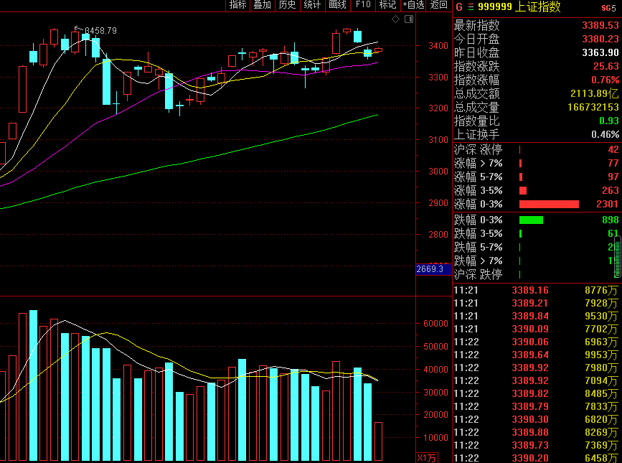Click the diamond icon above the chart
The width and height of the screenshot is (622, 463).
[395, 19]
